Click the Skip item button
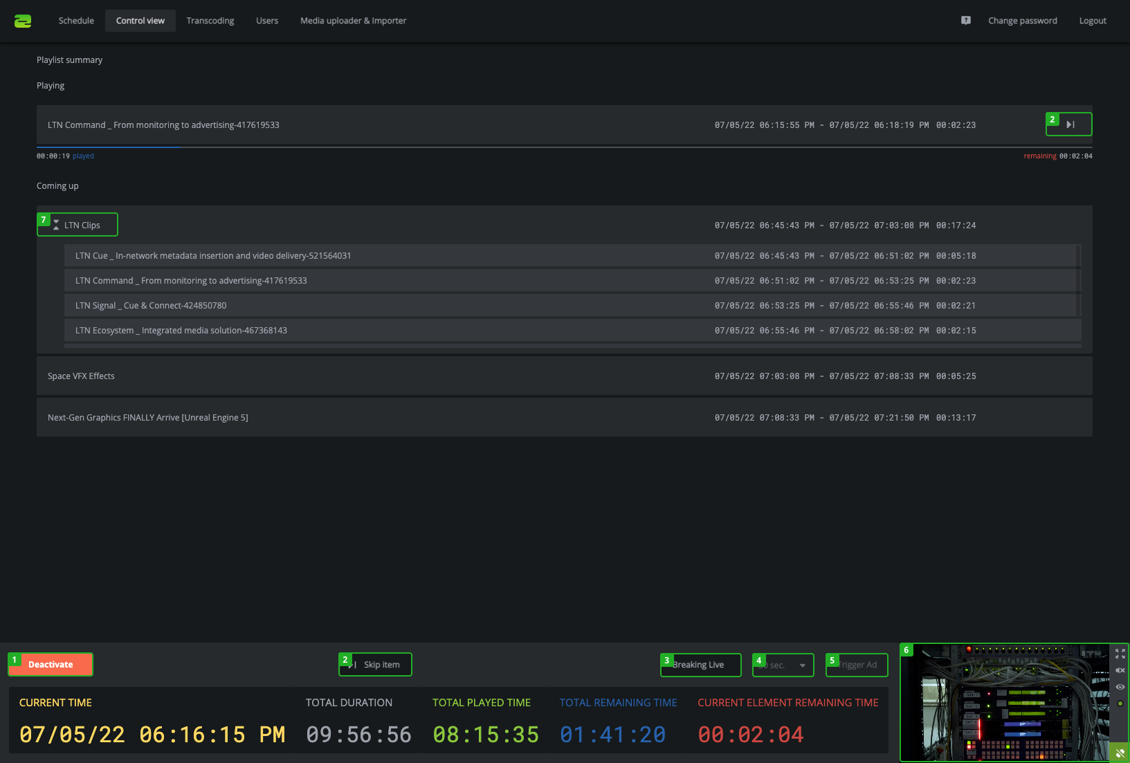This screenshot has height=763, width=1130. click(376, 665)
